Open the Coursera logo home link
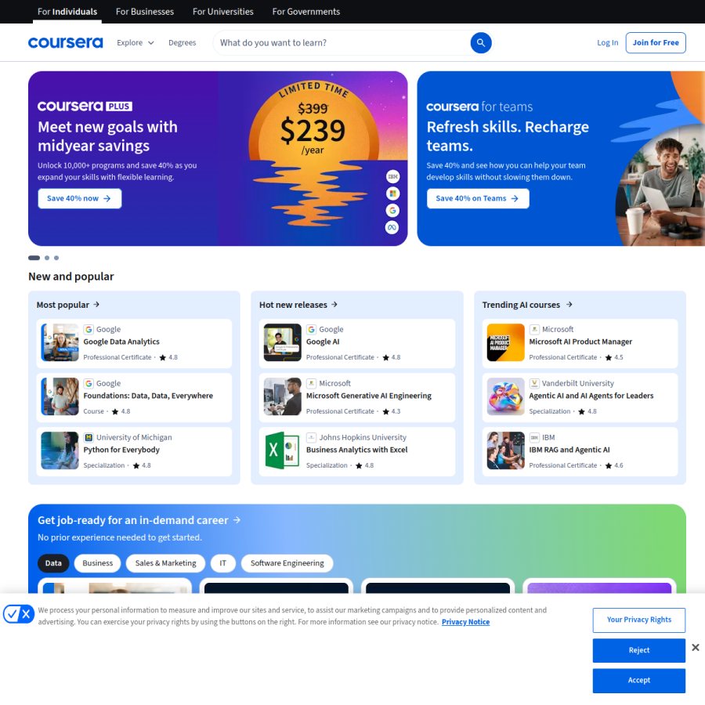The height and width of the screenshot is (705, 705). 66,43
